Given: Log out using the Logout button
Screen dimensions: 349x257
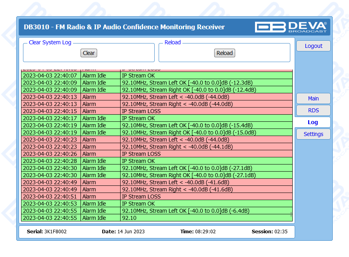Looking at the screenshot, I should [313, 46].
